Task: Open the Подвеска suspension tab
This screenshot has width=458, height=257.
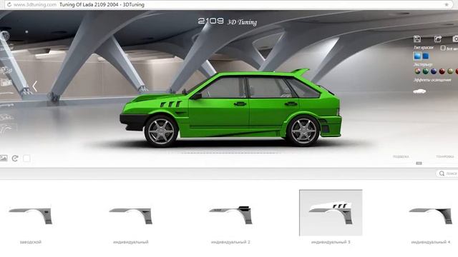Action: pos(401,157)
